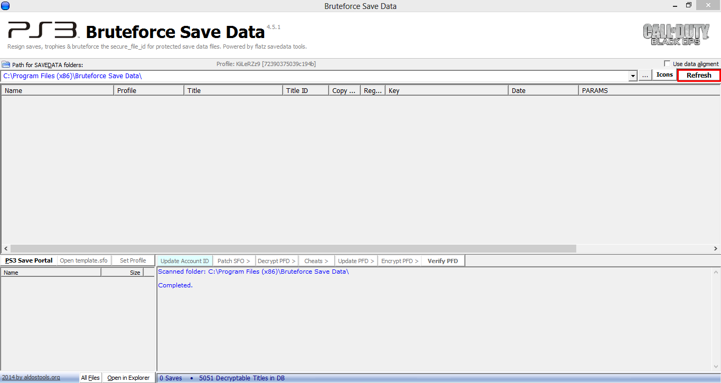Click the Reg column header
Image resolution: width=721 pixels, height=383 pixels.
[373, 90]
